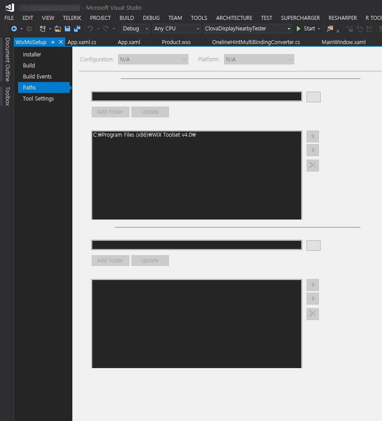Open the TEAM menu

[x=175, y=18]
